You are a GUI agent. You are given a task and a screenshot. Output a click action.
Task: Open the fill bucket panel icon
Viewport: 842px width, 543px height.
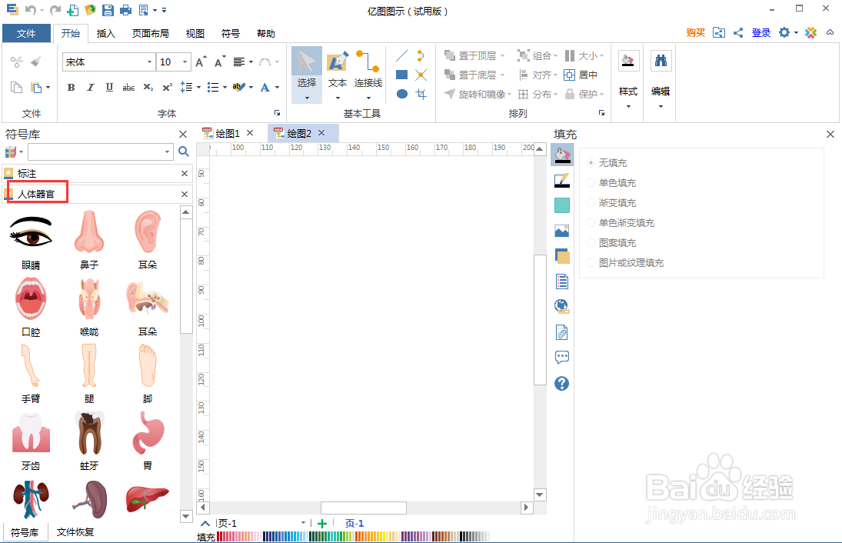(562, 155)
